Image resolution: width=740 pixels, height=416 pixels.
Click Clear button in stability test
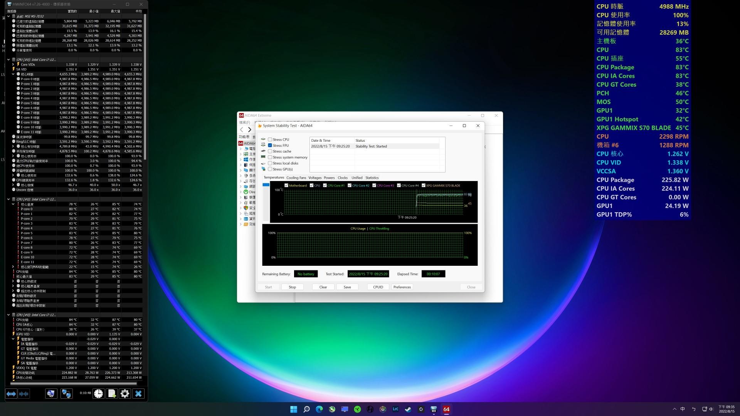coord(323,287)
